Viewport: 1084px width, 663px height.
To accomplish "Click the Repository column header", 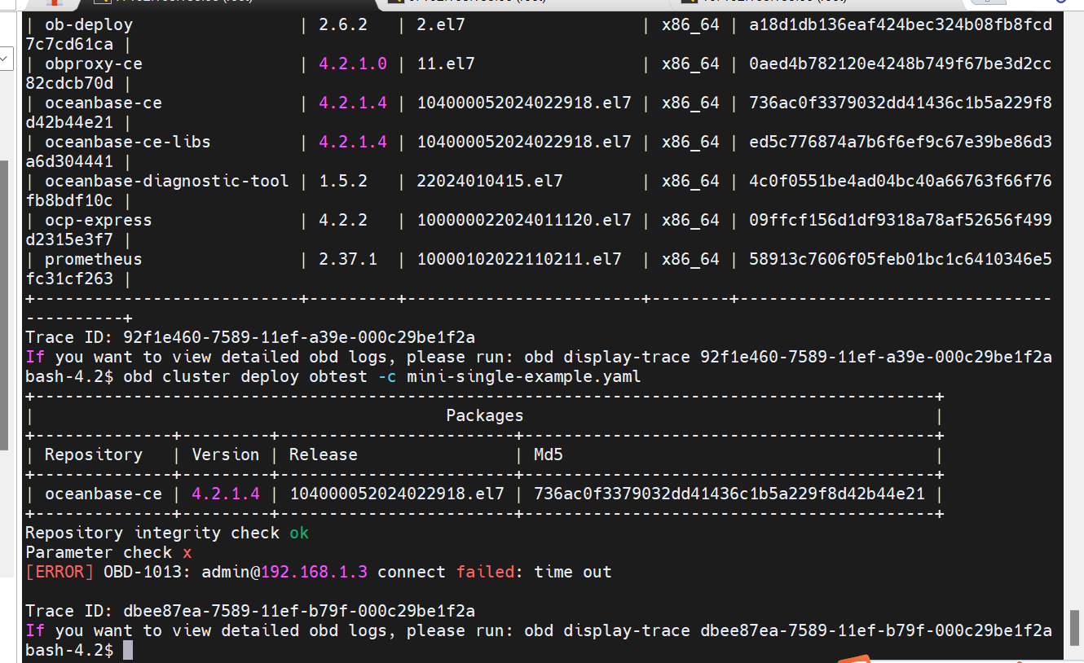I will click(93, 454).
